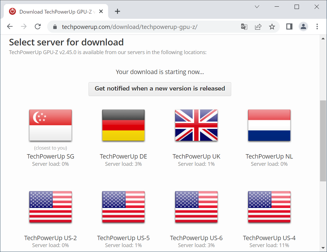Open the Chrome profile avatar

303,26
